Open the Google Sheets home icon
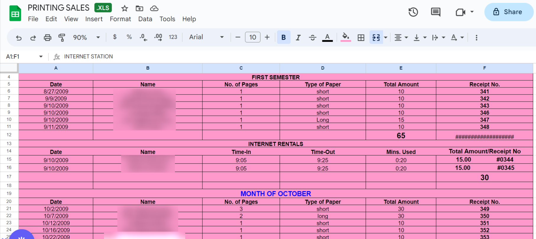 pyautogui.click(x=15, y=13)
